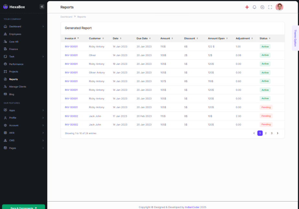Image resolution: width=299 pixels, height=209 pixels.
Task: Expand the Dashboard submenu
Action: (x=43, y=27)
